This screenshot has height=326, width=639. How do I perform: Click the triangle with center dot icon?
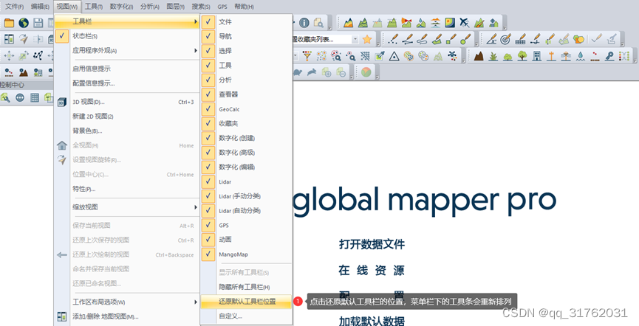tap(394, 55)
